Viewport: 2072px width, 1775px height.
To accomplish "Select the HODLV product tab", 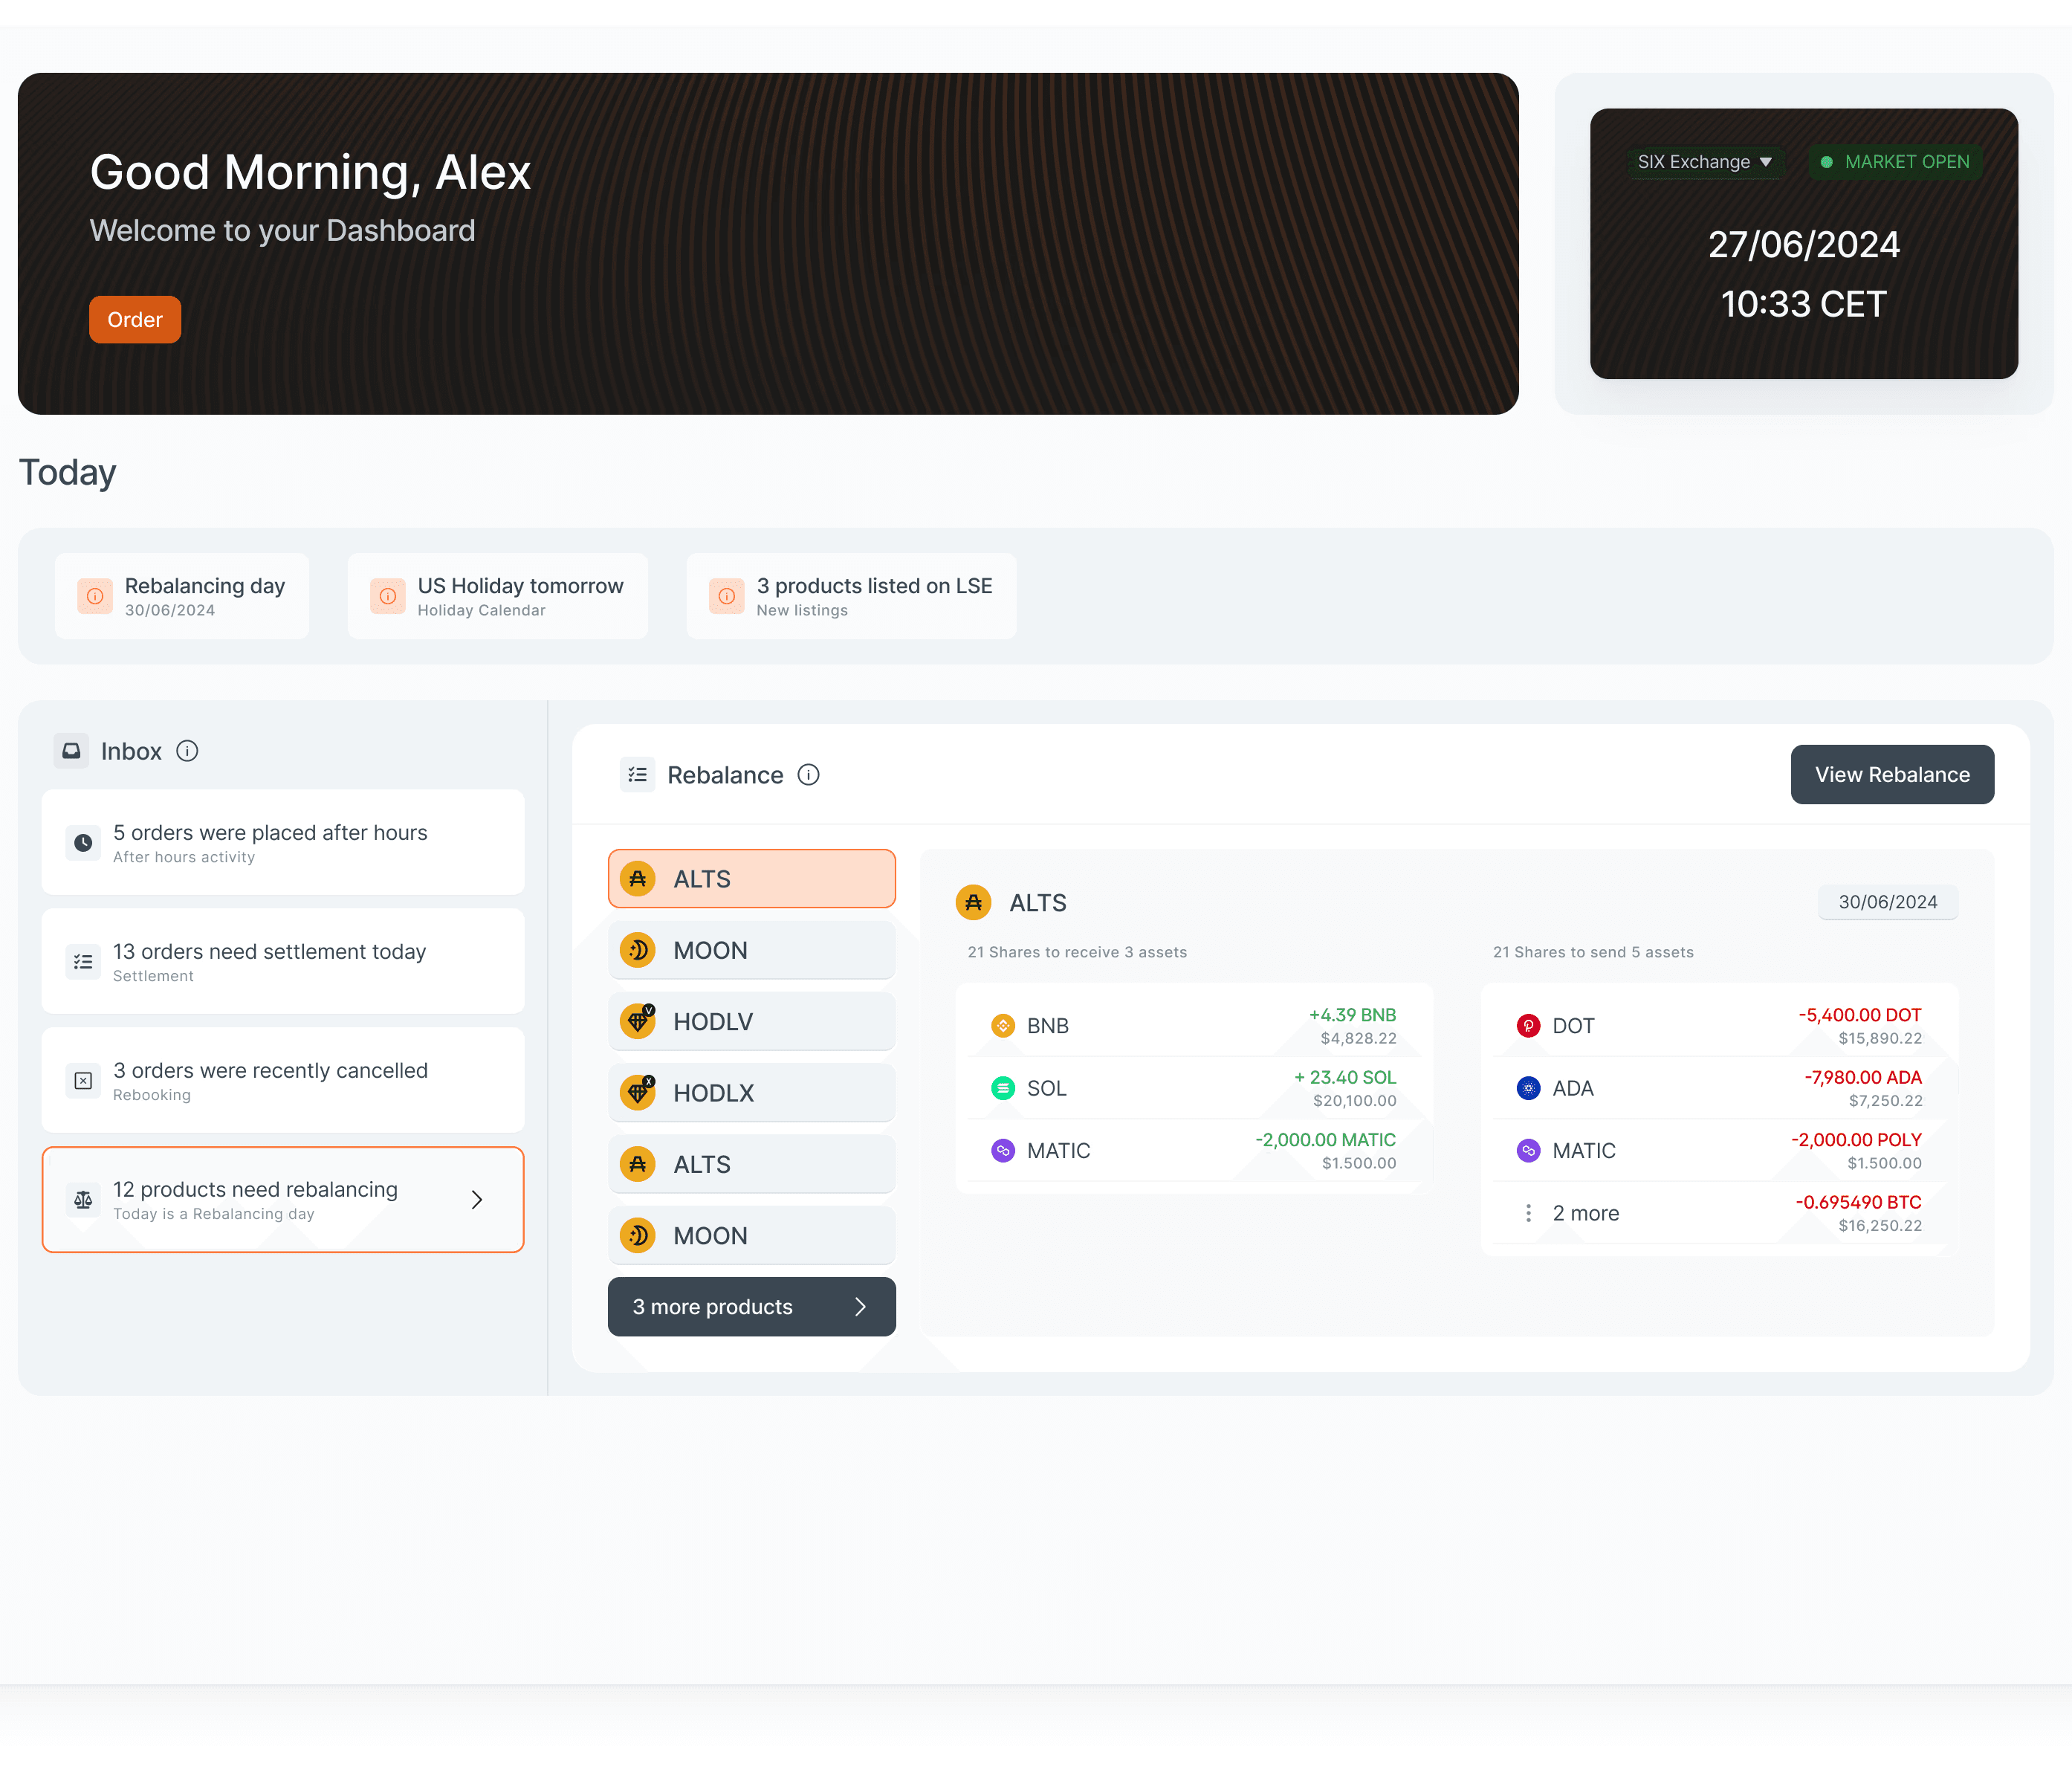I will pos(751,1022).
